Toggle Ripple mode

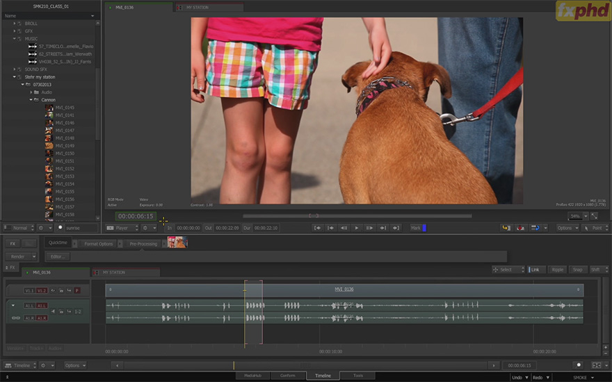coord(557,269)
